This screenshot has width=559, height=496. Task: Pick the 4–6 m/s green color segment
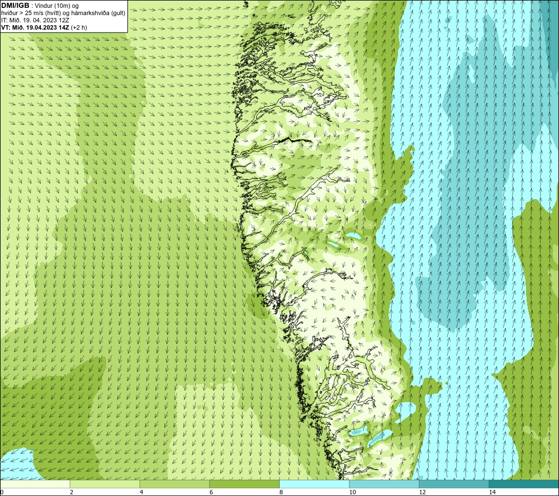[x=174, y=484]
